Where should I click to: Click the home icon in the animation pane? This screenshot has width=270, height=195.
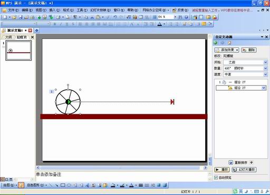(229, 43)
